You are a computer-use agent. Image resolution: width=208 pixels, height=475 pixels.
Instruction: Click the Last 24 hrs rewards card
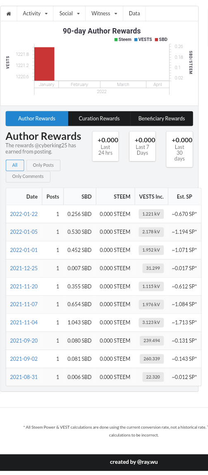[x=105, y=146]
